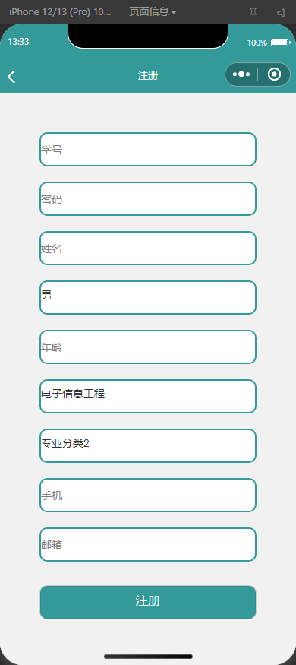The image size is (296, 665).
Task: Focus the 学号 input field
Action: coord(148,149)
